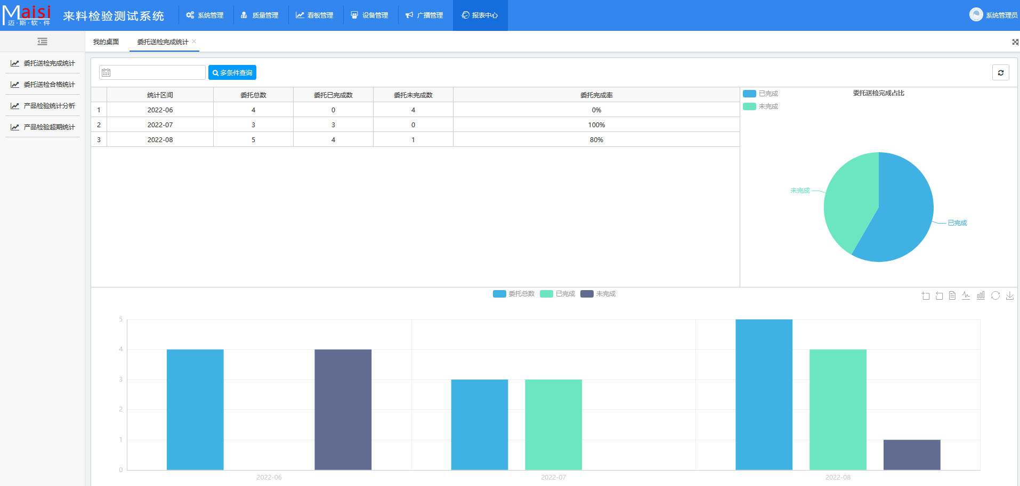The height and width of the screenshot is (486, 1020).
Task: Toggle 未完成 series in bar chart legend
Action: pyautogui.click(x=598, y=294)
